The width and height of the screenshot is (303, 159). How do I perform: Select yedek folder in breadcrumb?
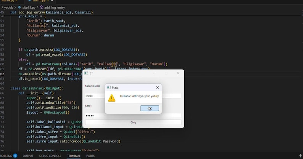pos(8,8)
